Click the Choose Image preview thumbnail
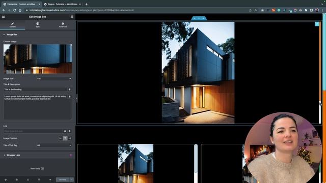The height and width of the screenshot is (183, 326). coord(38,59)
